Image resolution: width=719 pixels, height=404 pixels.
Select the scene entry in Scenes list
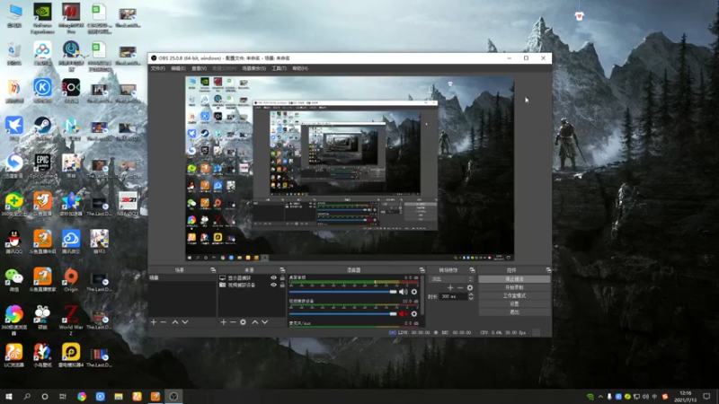tap(182, 278)
